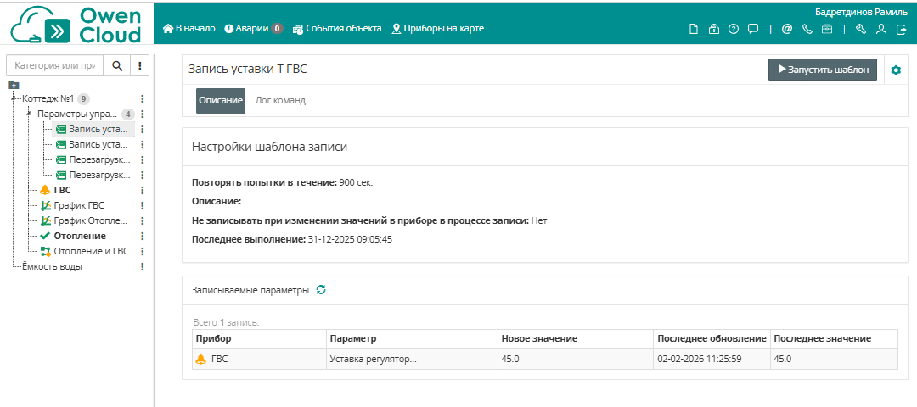Open the wrench settings icon in header

[x=860, y=29]
